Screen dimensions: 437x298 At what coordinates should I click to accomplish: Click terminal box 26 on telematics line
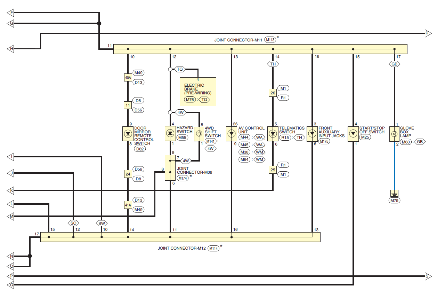(273, 93)
